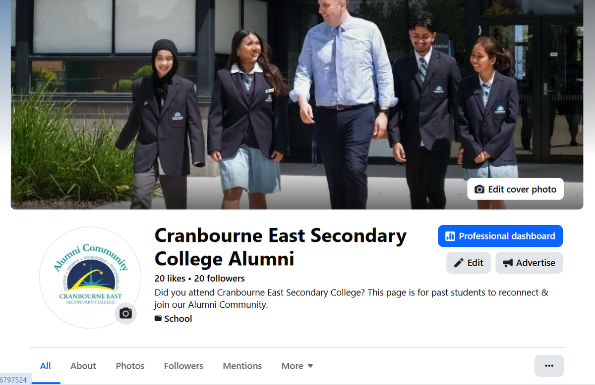Expand the More tab dropdown
This screenshot has width=595, height=385.
(297, 366)
